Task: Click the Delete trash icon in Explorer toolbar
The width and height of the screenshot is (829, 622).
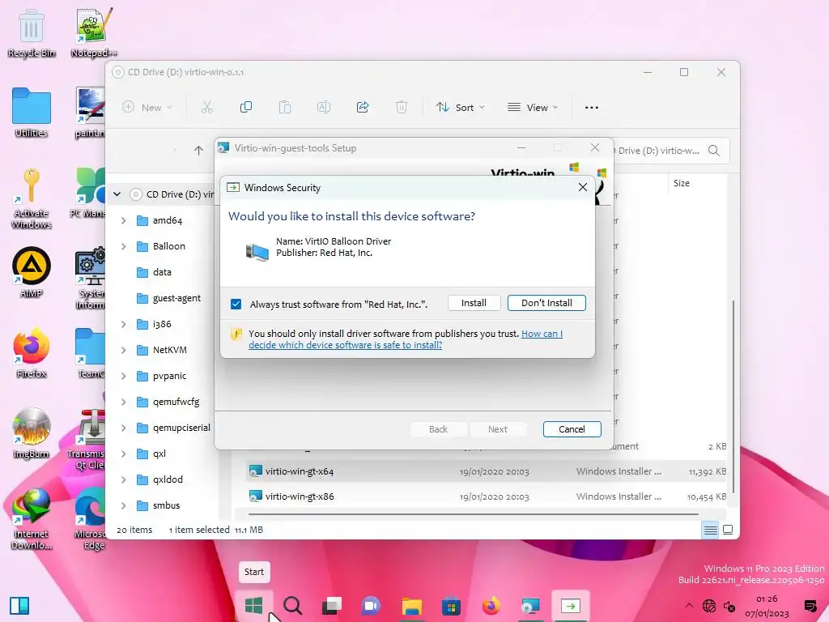Action: pyautogui.click(x=402, y=108)
